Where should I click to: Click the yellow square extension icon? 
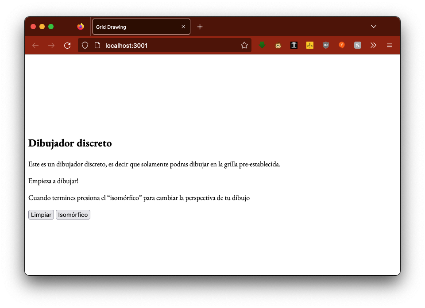click(x=310, y=45)
